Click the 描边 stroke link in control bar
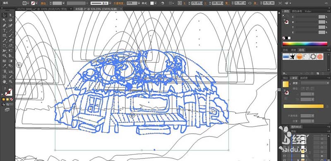This screenshot has width=331, height=161. pyautogui.click(x=43, y=3)
